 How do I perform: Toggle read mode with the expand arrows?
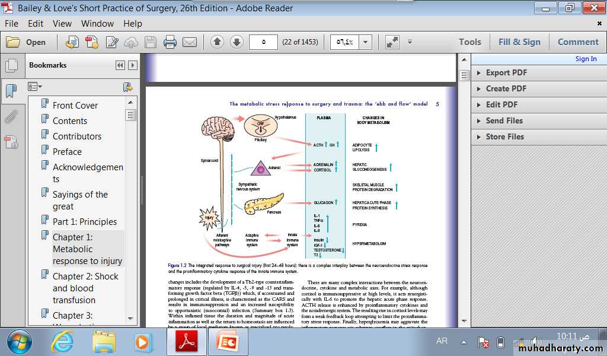392,42
